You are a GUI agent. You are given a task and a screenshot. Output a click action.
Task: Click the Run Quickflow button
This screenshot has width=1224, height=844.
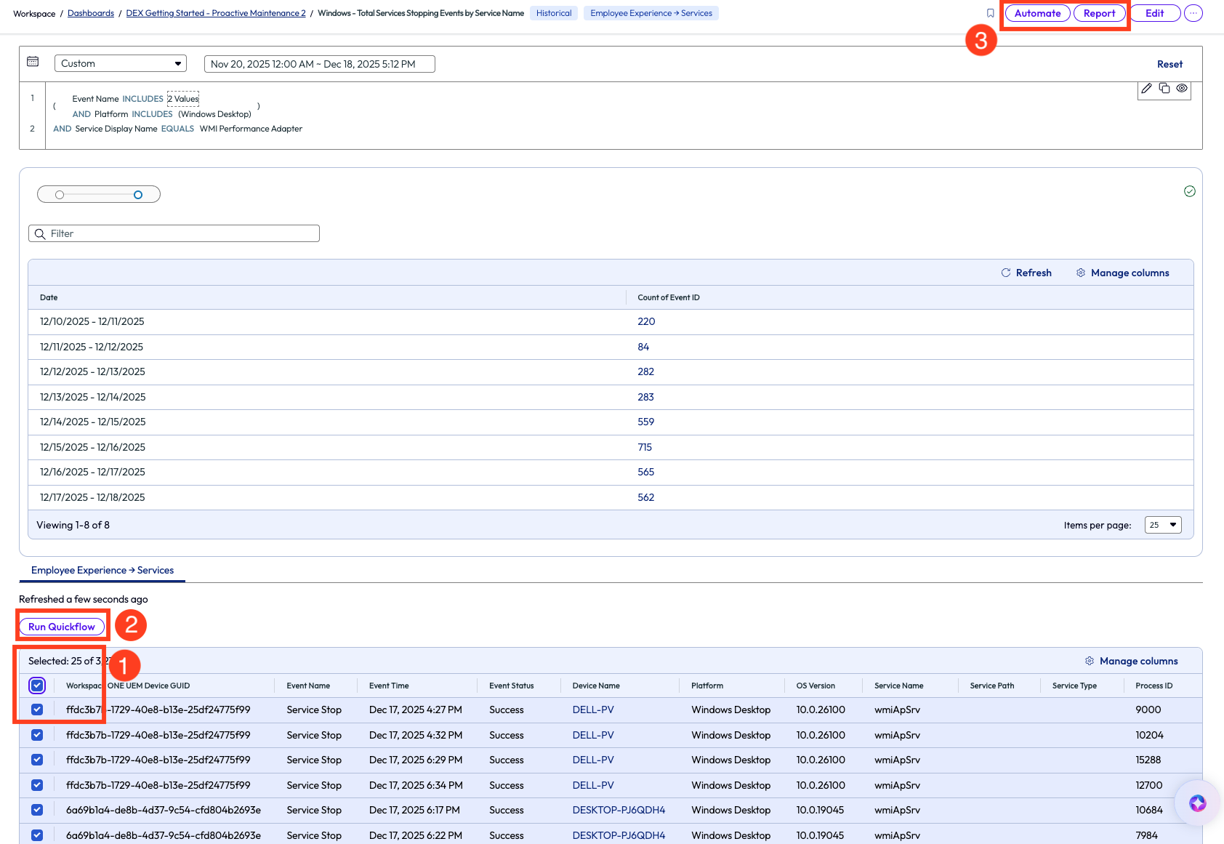click(x=62, y=627)
